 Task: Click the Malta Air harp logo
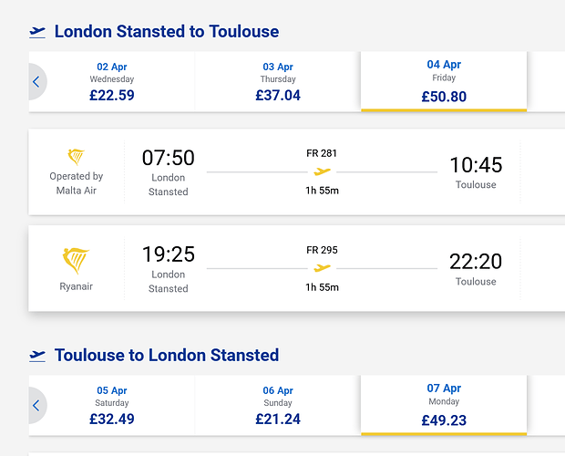pos(76,157)
